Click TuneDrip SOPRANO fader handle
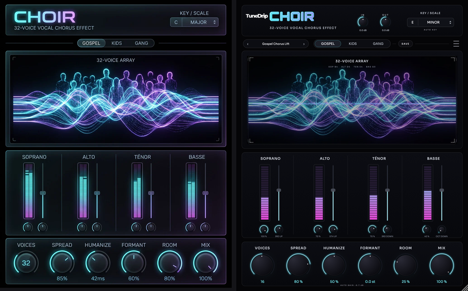This screenshot has width=468, height=291. (x=278, y=190)
